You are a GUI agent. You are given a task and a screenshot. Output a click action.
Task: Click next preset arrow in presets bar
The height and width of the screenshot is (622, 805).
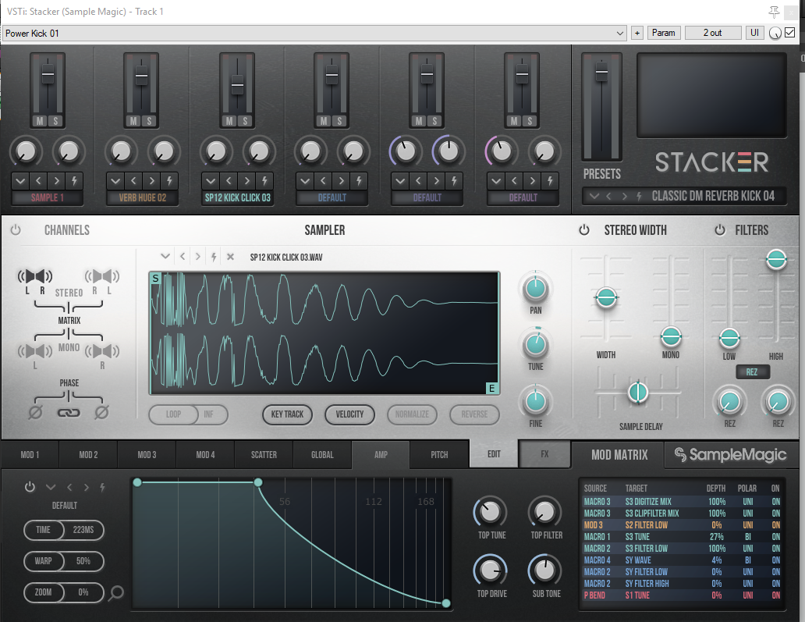pos(624,196)
